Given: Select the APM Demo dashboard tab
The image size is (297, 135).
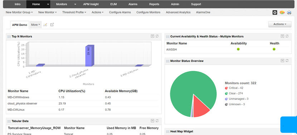Looking at the screenshot, I should (x=20, y=25).
